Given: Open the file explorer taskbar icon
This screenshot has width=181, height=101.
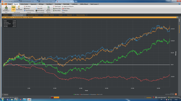Looking at the screenshot, I should [x=12, y=100].
